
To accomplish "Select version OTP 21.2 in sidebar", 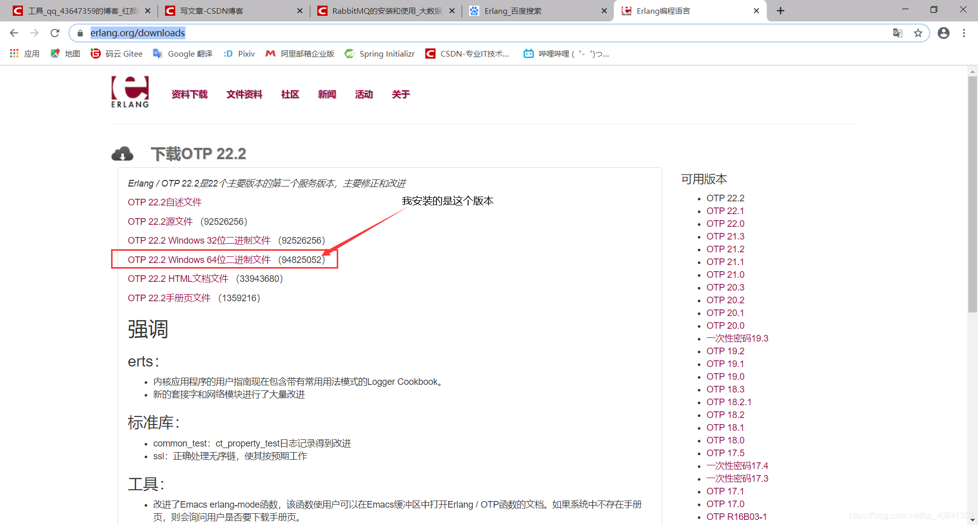I will tap(725, 249).
